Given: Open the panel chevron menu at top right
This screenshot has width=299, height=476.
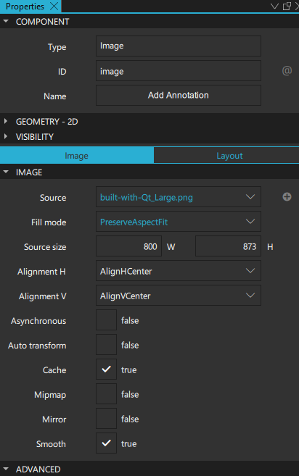Looking at the screenshot, I should click(274, 6).
